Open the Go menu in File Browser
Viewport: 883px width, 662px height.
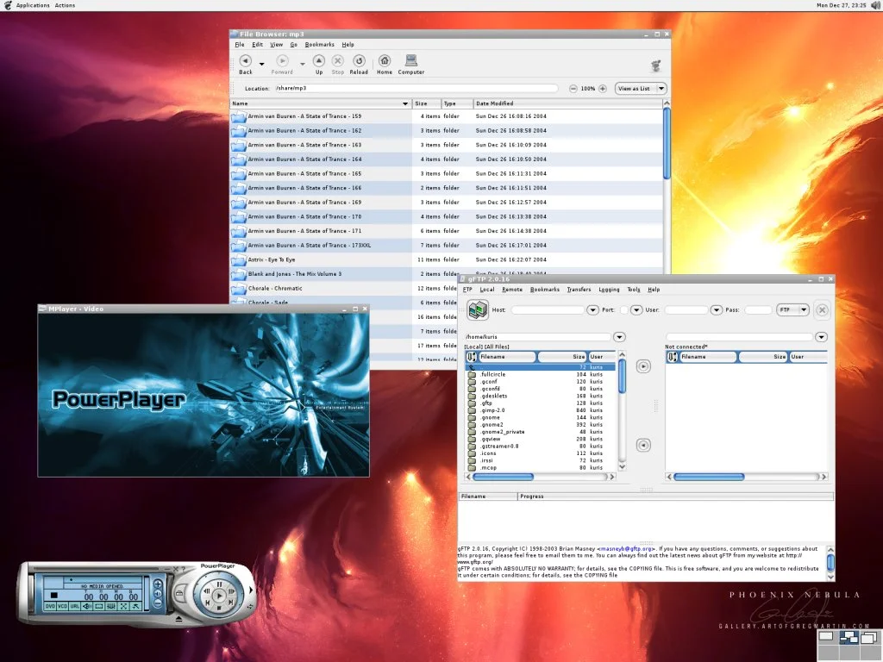(x=294, y=44)
